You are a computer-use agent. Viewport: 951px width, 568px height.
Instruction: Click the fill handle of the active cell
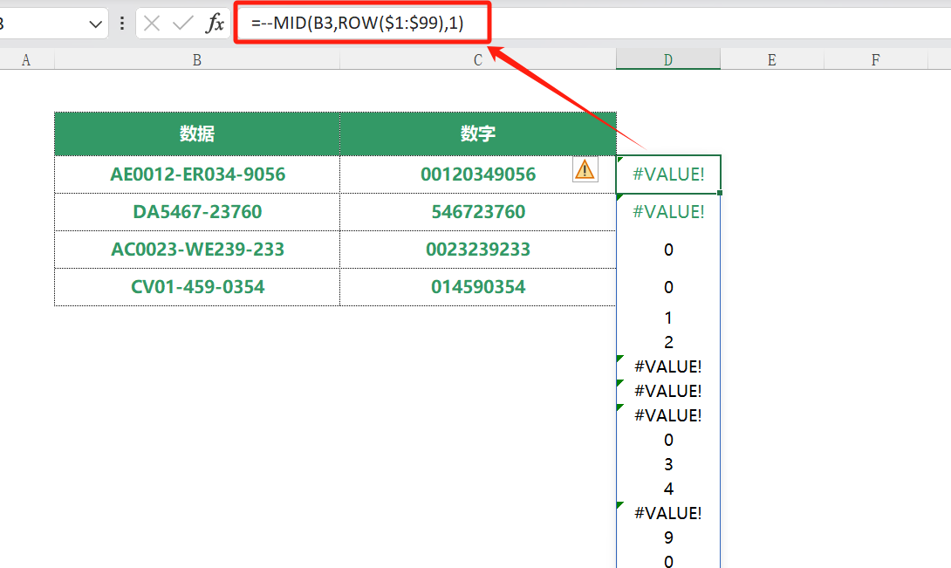(720, 193)
